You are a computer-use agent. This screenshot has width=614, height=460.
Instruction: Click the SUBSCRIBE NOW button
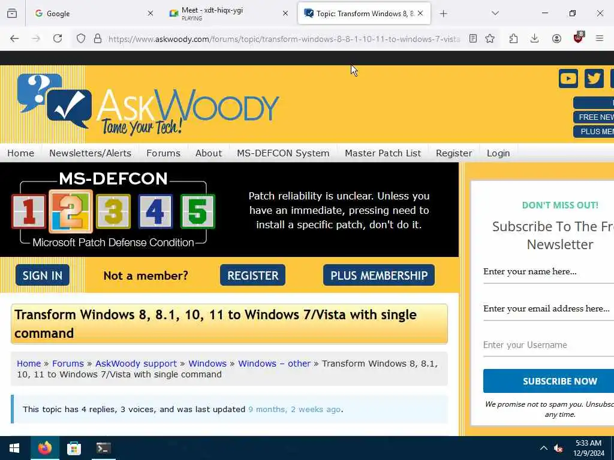(x=549, y=381)
